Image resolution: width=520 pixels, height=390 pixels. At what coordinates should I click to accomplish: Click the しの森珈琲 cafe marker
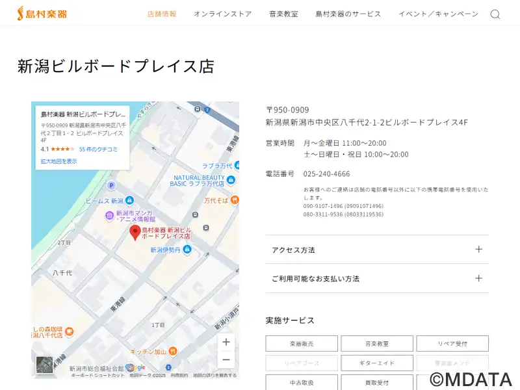coord(70,331)
